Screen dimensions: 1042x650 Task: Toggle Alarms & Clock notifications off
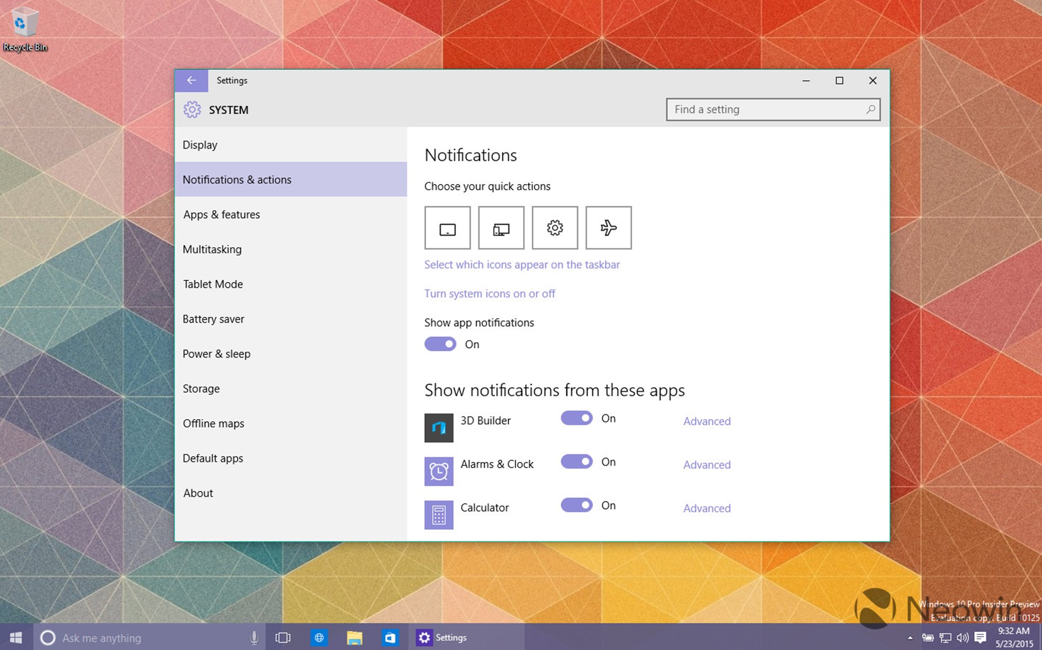(x=576, y=462)
